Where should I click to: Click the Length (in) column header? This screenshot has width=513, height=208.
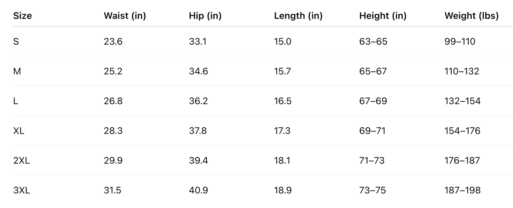[298, 16]
